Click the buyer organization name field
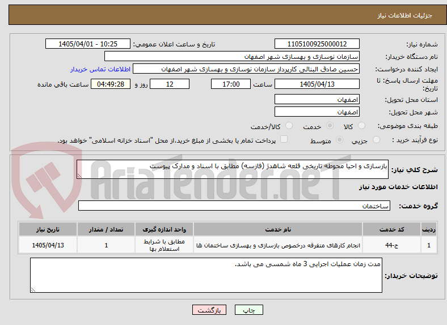The height and width of the screenshot is (325, 447). click(232, 57)
